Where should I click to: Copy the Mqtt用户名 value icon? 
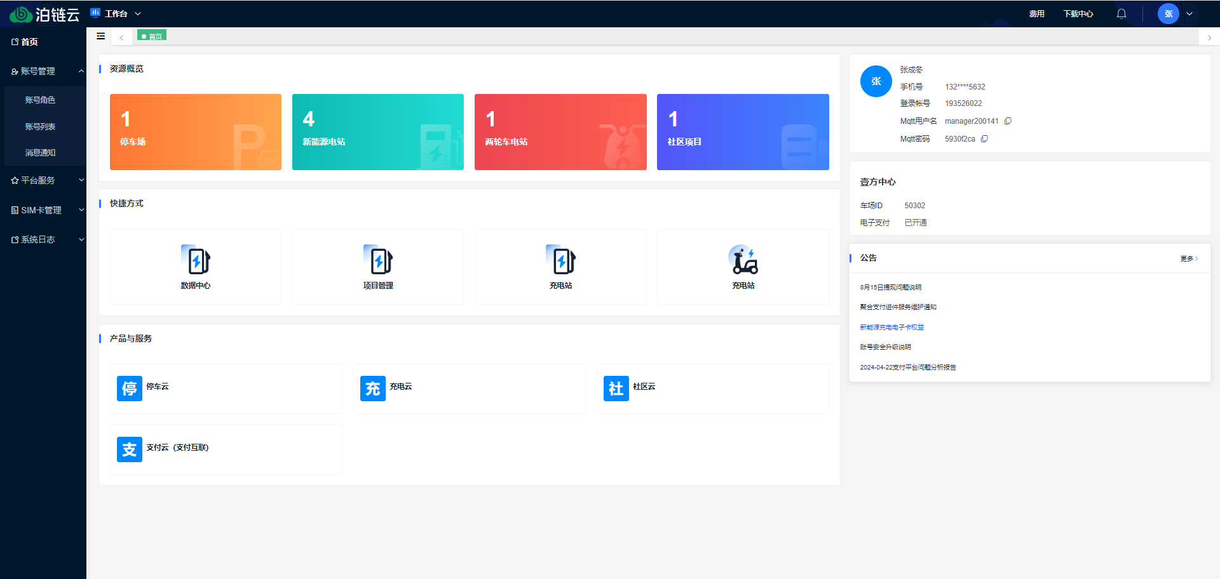coord(1008,121)
